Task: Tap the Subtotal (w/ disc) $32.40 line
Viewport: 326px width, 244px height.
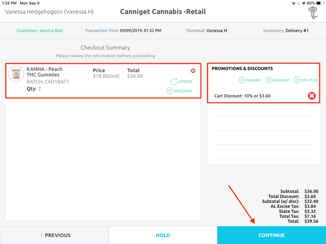Action: coord(290,201)
